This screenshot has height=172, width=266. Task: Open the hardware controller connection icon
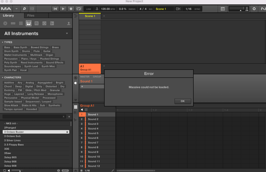(x=223, y=9)
